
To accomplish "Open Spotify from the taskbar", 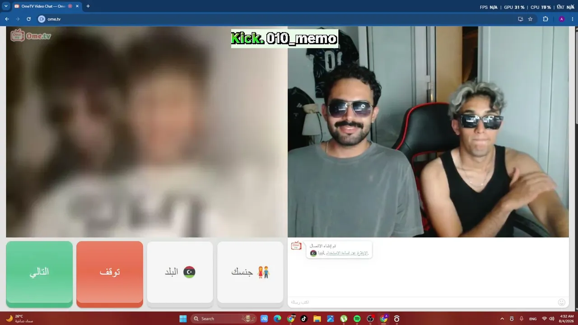I will click(357, 319).
